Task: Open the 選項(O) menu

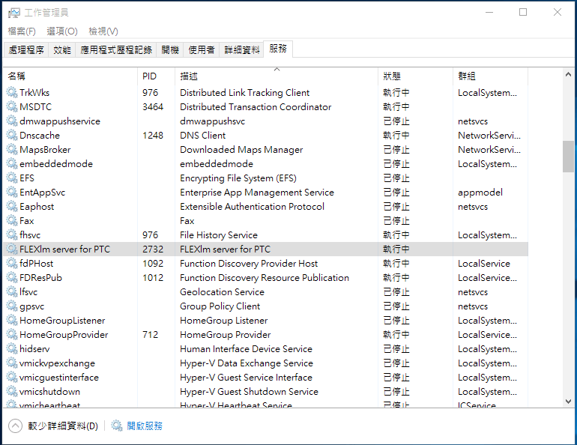Action: (x=61, y=31)
